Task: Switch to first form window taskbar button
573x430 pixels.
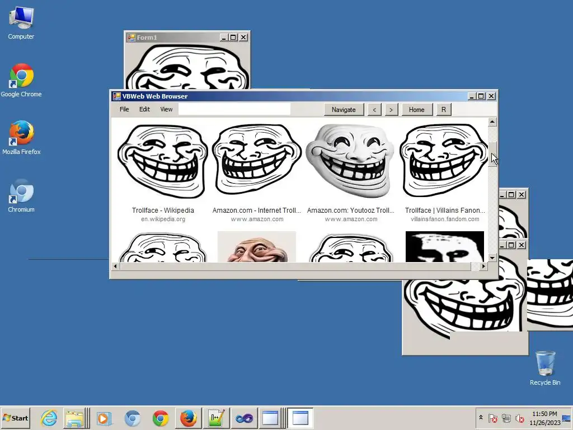Action: (x=271, y=418)
